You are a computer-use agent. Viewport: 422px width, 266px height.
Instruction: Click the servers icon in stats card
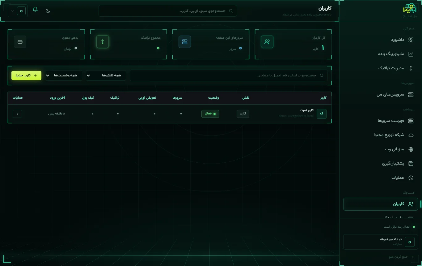tap(185, 42)
